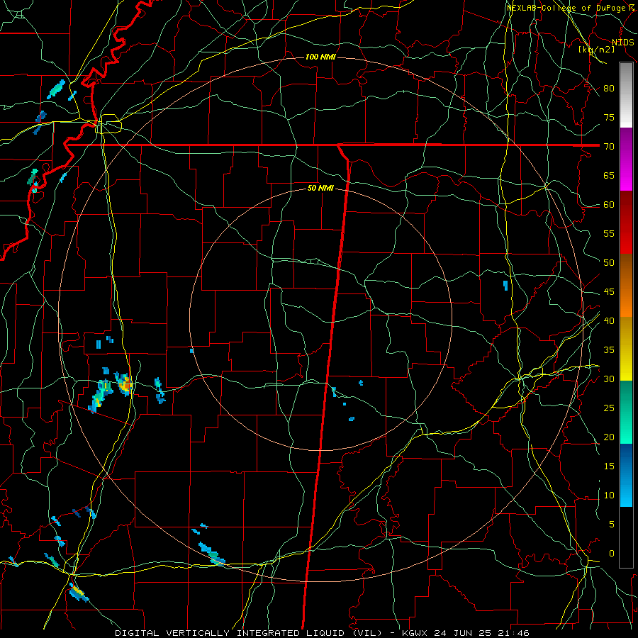
Task: Click the legend value "25"
Action: (x=609, y=408)
